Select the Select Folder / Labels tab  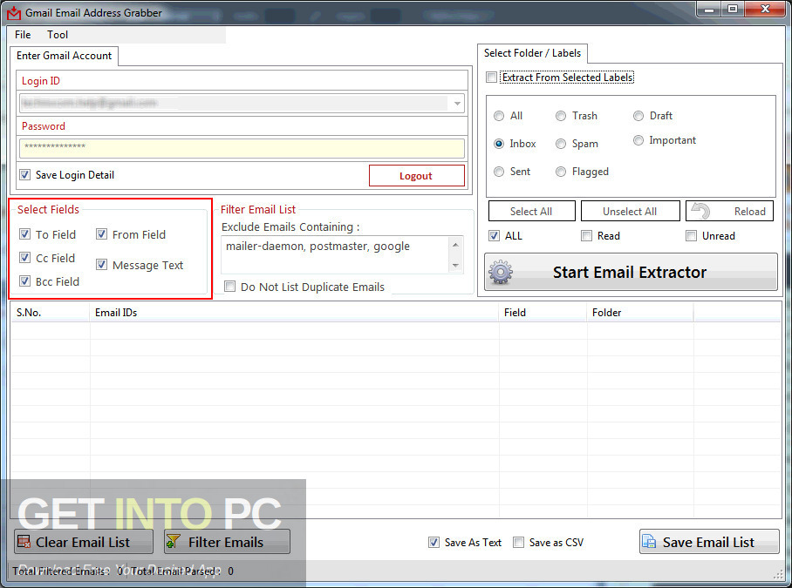(532, 53)
